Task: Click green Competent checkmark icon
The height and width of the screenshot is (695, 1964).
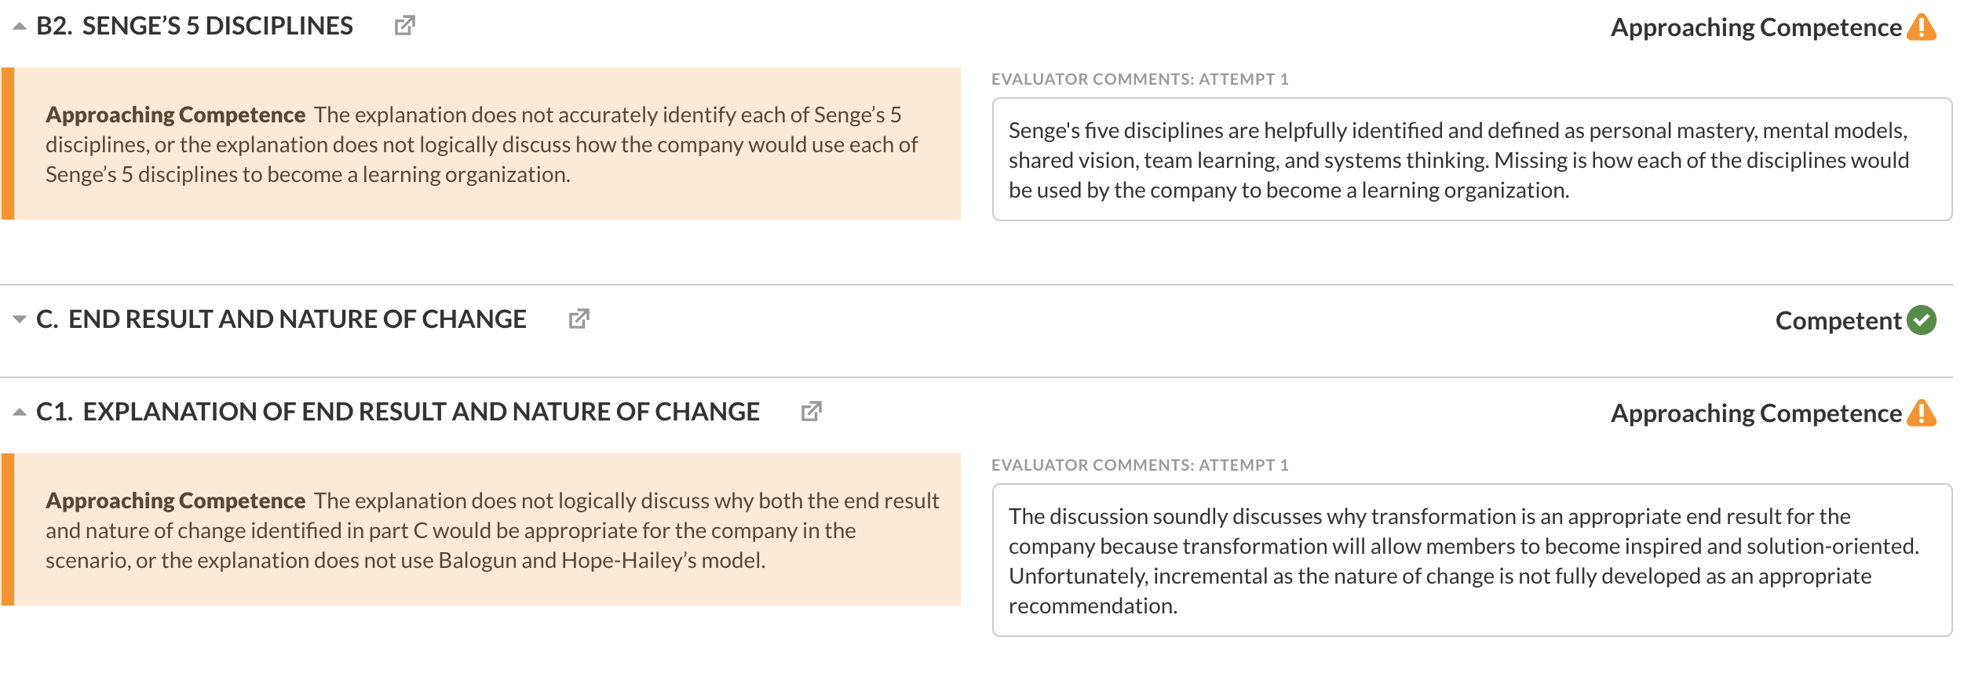Action: pyautogui.click(x=1922, y=320)
